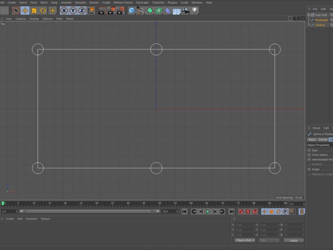The height and width of the screenshot is (250, 333).
Task: Toggle the Angle parameter animation dot
Action: [309, 169]
